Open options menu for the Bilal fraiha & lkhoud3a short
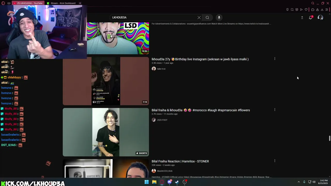Image resolution: width=331 pixels, height=186 pixels. [275, 110]
